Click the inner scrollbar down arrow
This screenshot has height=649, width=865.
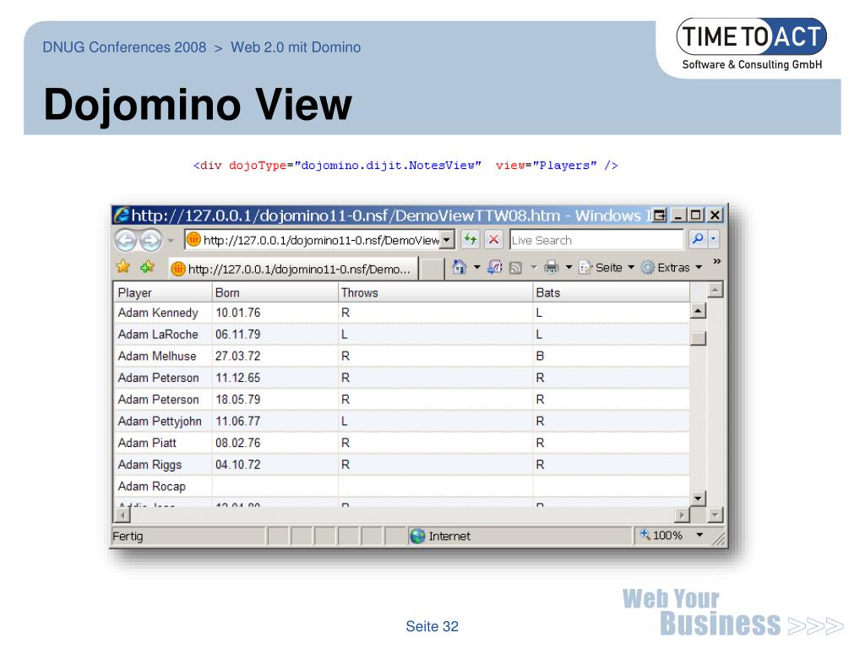698,499
